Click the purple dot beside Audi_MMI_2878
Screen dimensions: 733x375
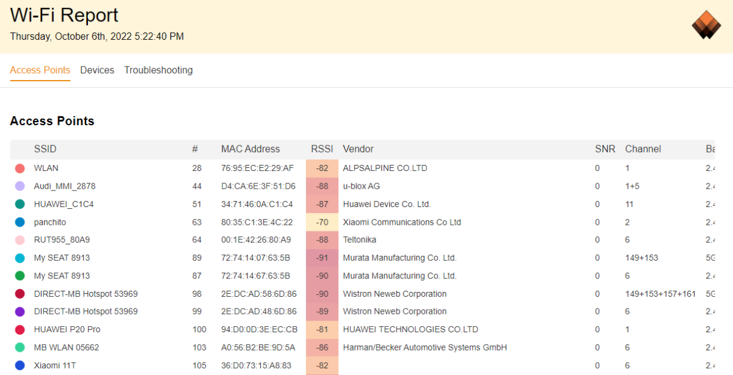tap(19, 186)
